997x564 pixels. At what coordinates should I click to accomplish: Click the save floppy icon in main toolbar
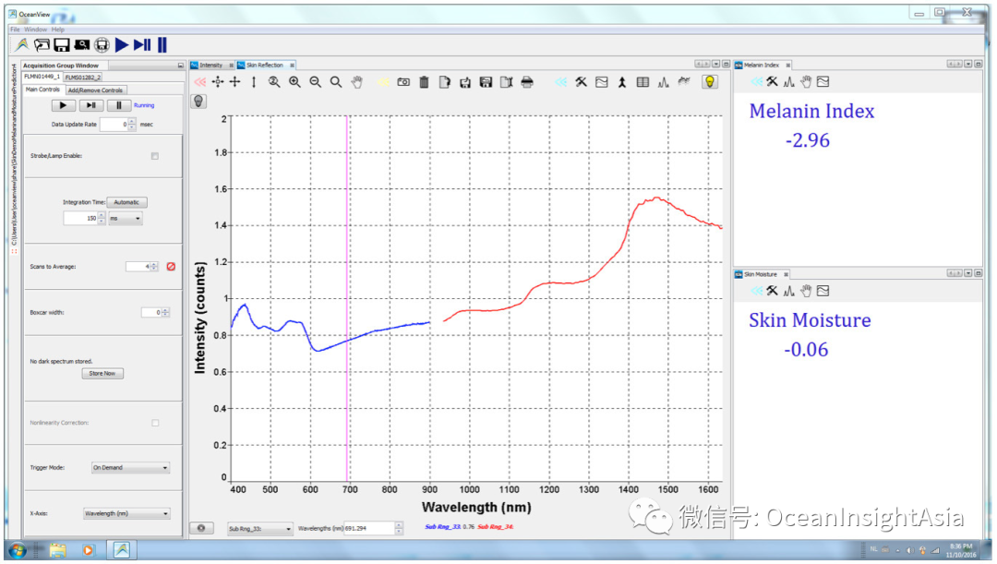pos(62,45)
